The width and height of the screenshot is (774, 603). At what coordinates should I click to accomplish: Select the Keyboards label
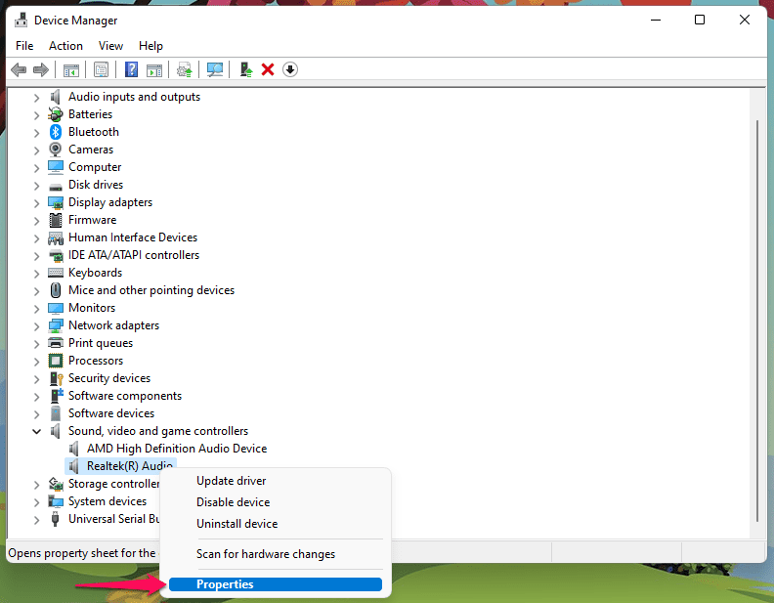click(95, 273)
